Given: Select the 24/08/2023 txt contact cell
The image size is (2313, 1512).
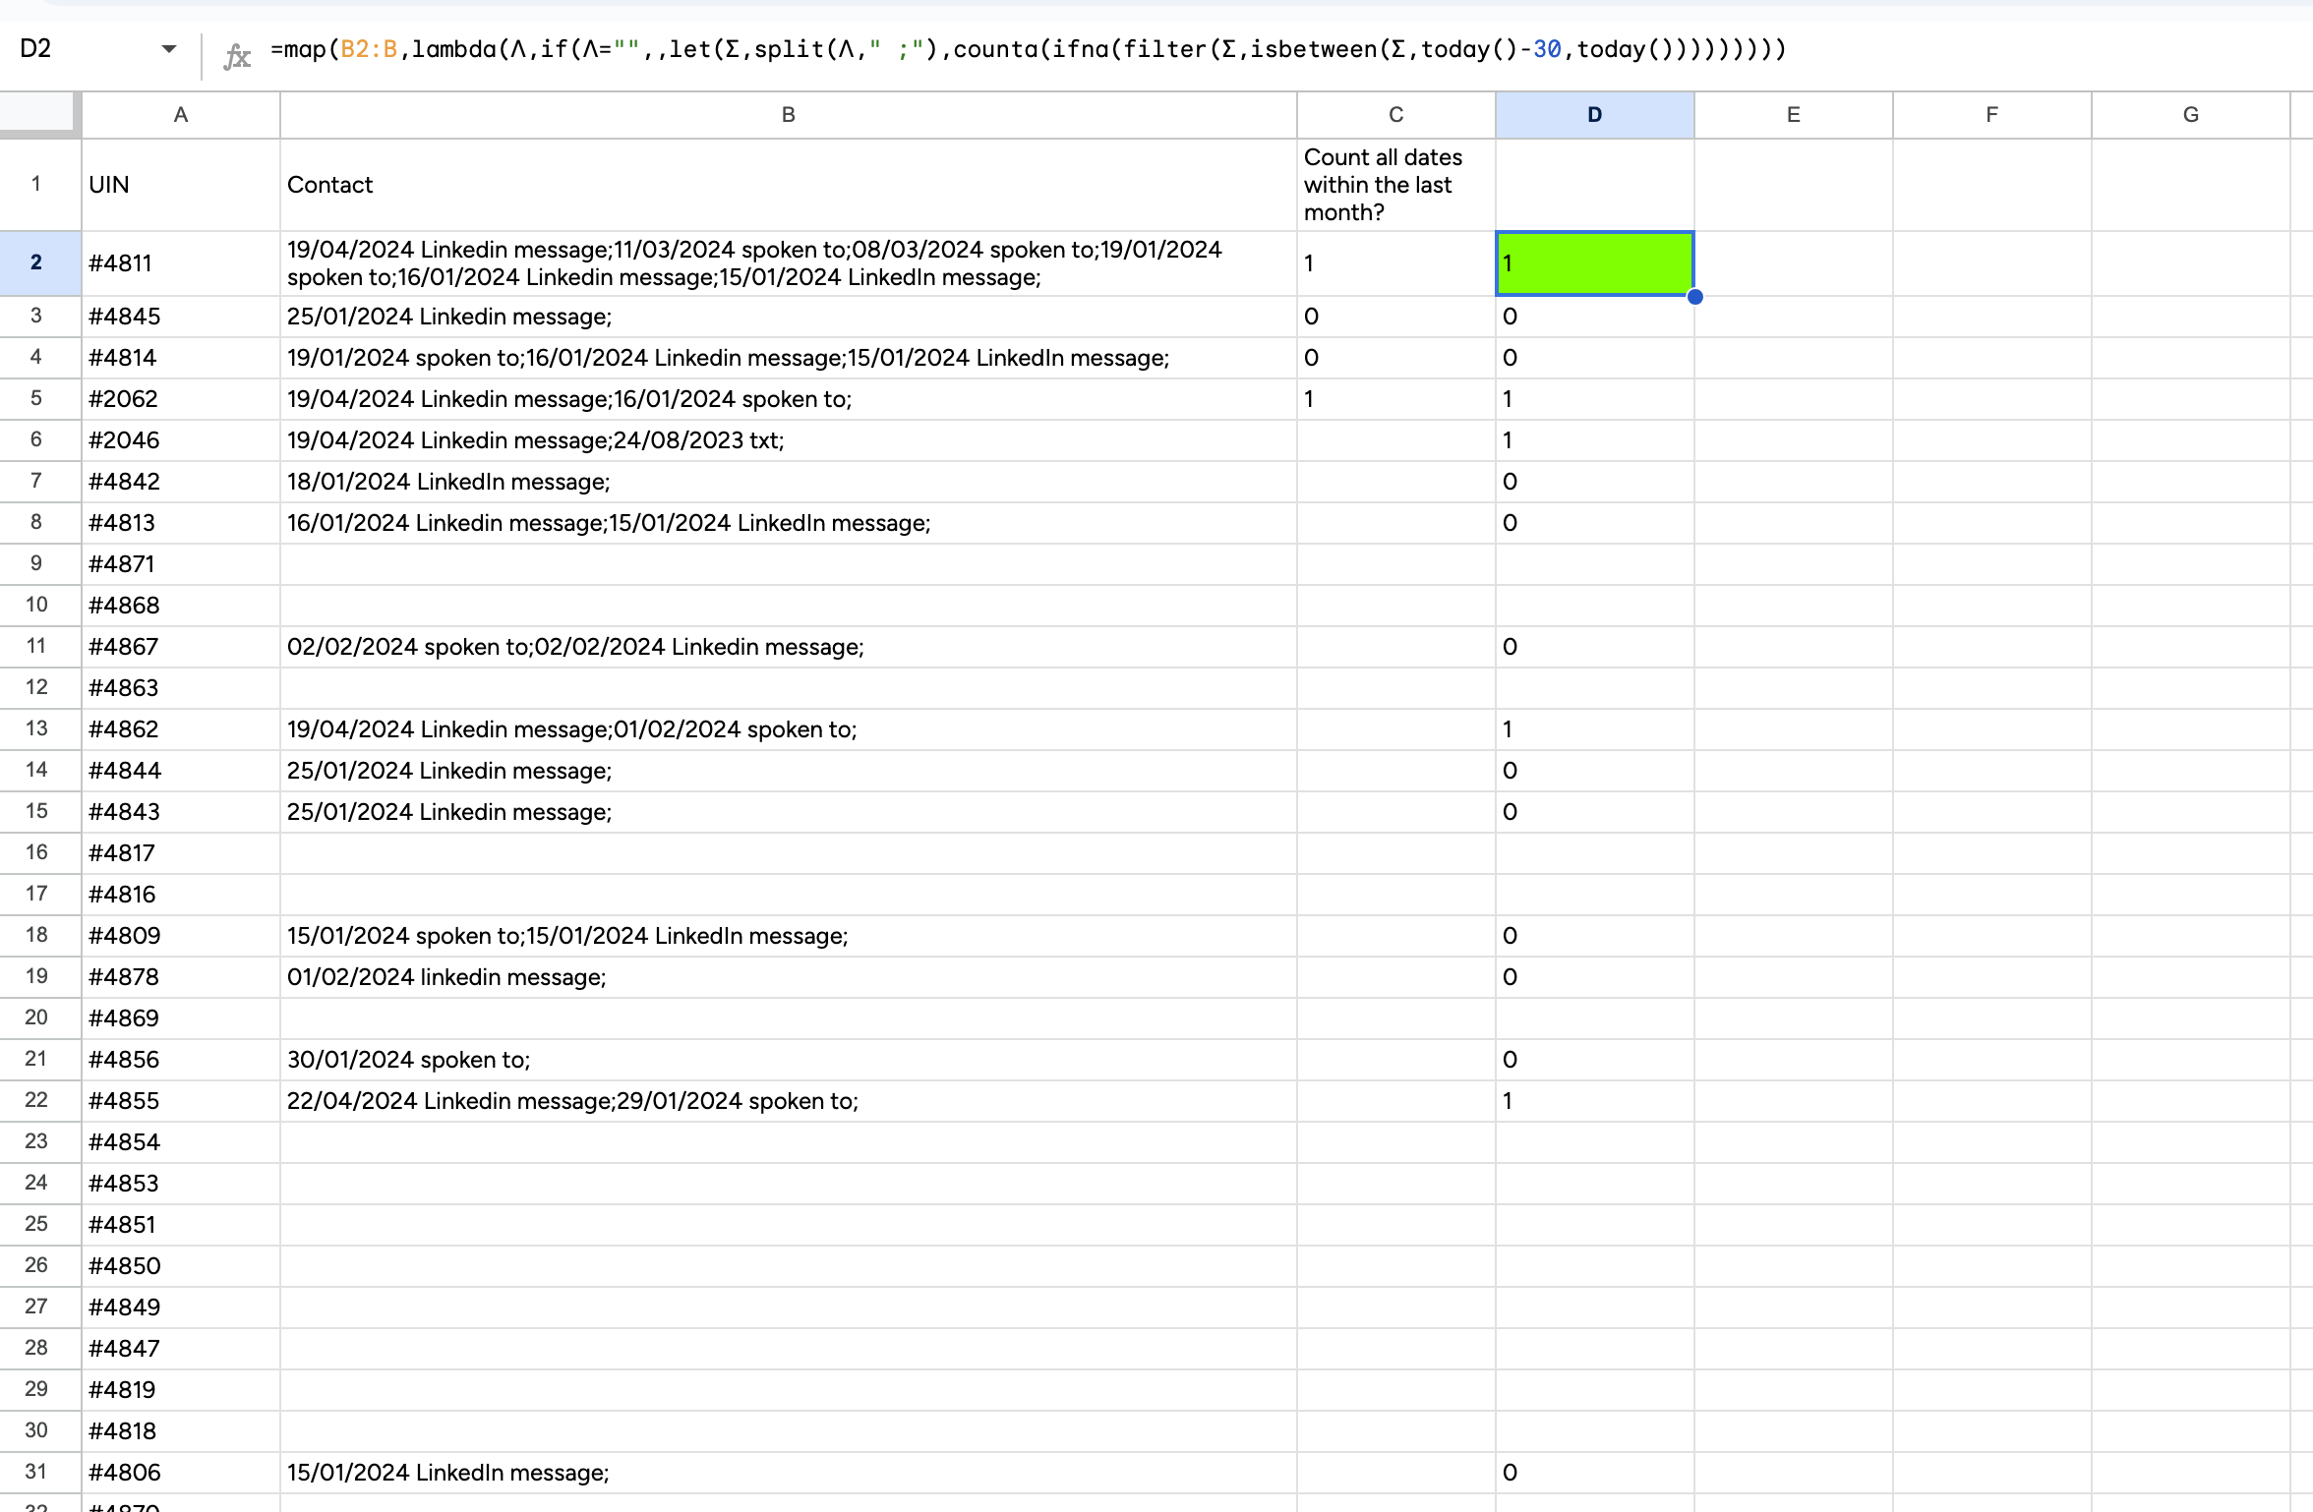Looking at the screenshot, I should tap(788, 440).
